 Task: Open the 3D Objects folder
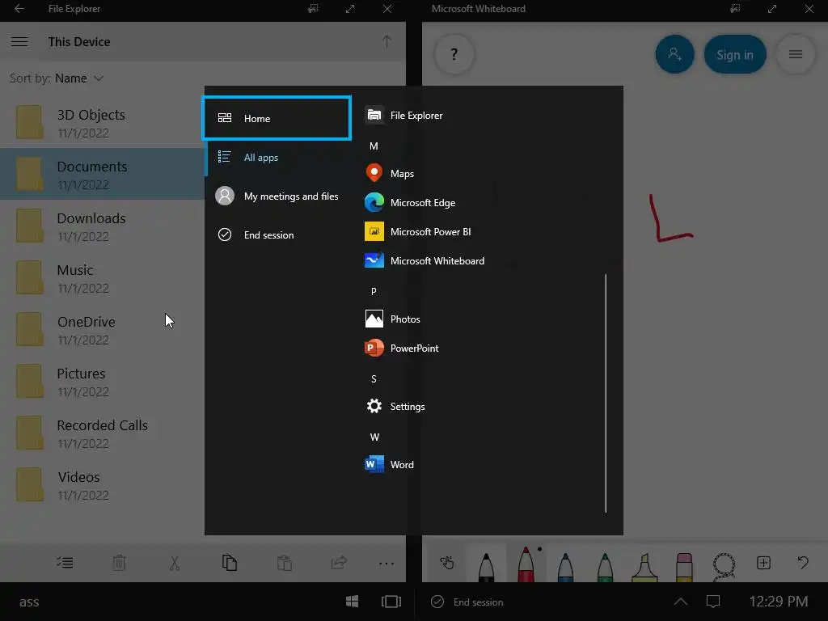103,123
